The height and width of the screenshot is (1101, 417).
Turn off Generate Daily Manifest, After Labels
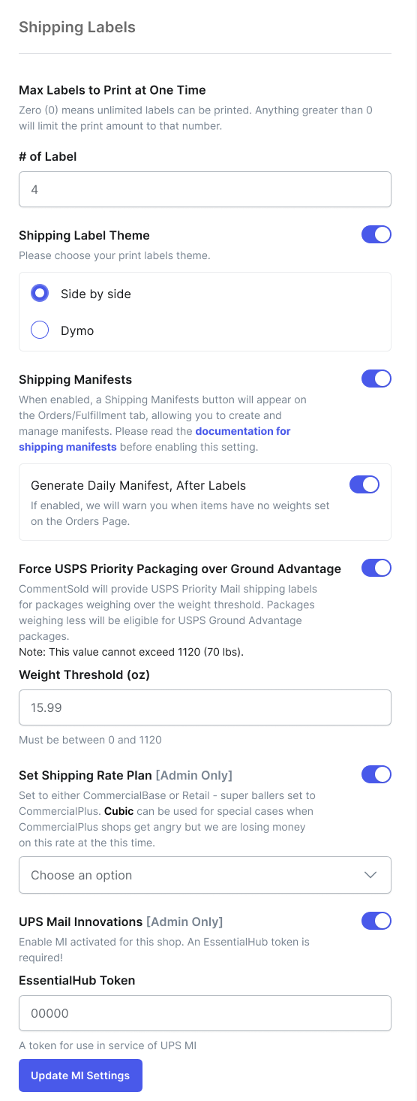[364, 485]
